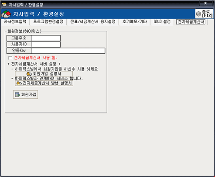This screenshot has width=215, height=177.
Task: Open the GOLD 설정 tab
Action: pos(162,22)
